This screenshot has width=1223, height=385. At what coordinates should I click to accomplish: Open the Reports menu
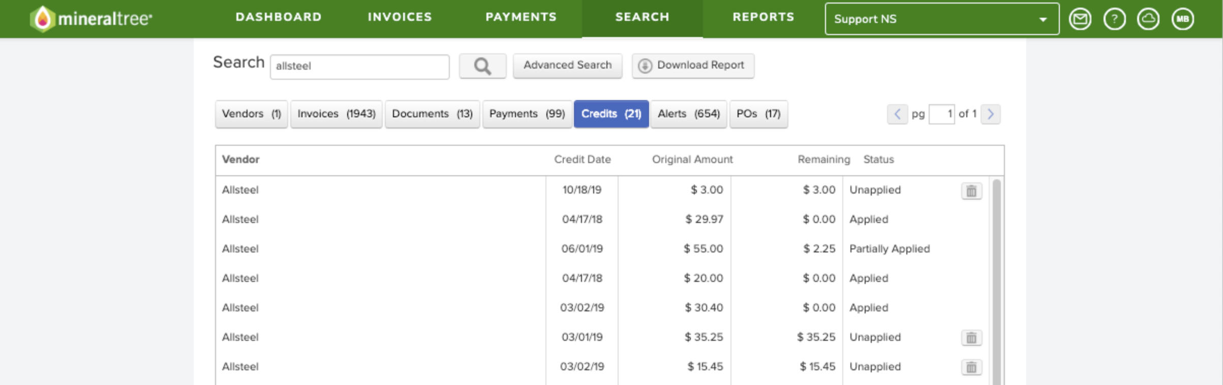[763, 17]
